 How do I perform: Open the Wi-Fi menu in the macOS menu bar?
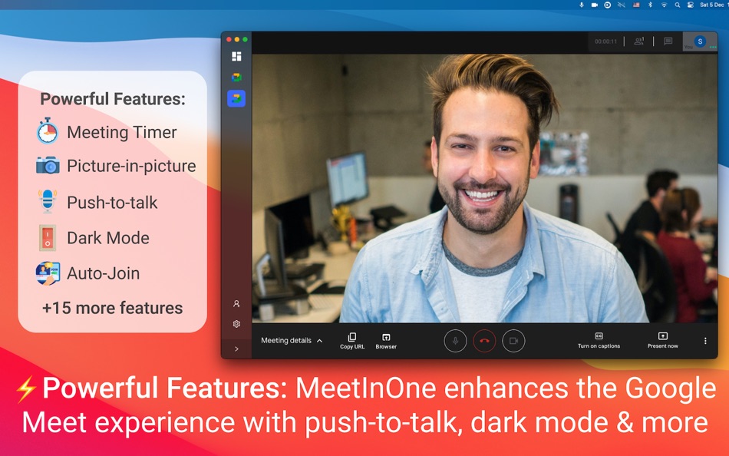(665, 5)
